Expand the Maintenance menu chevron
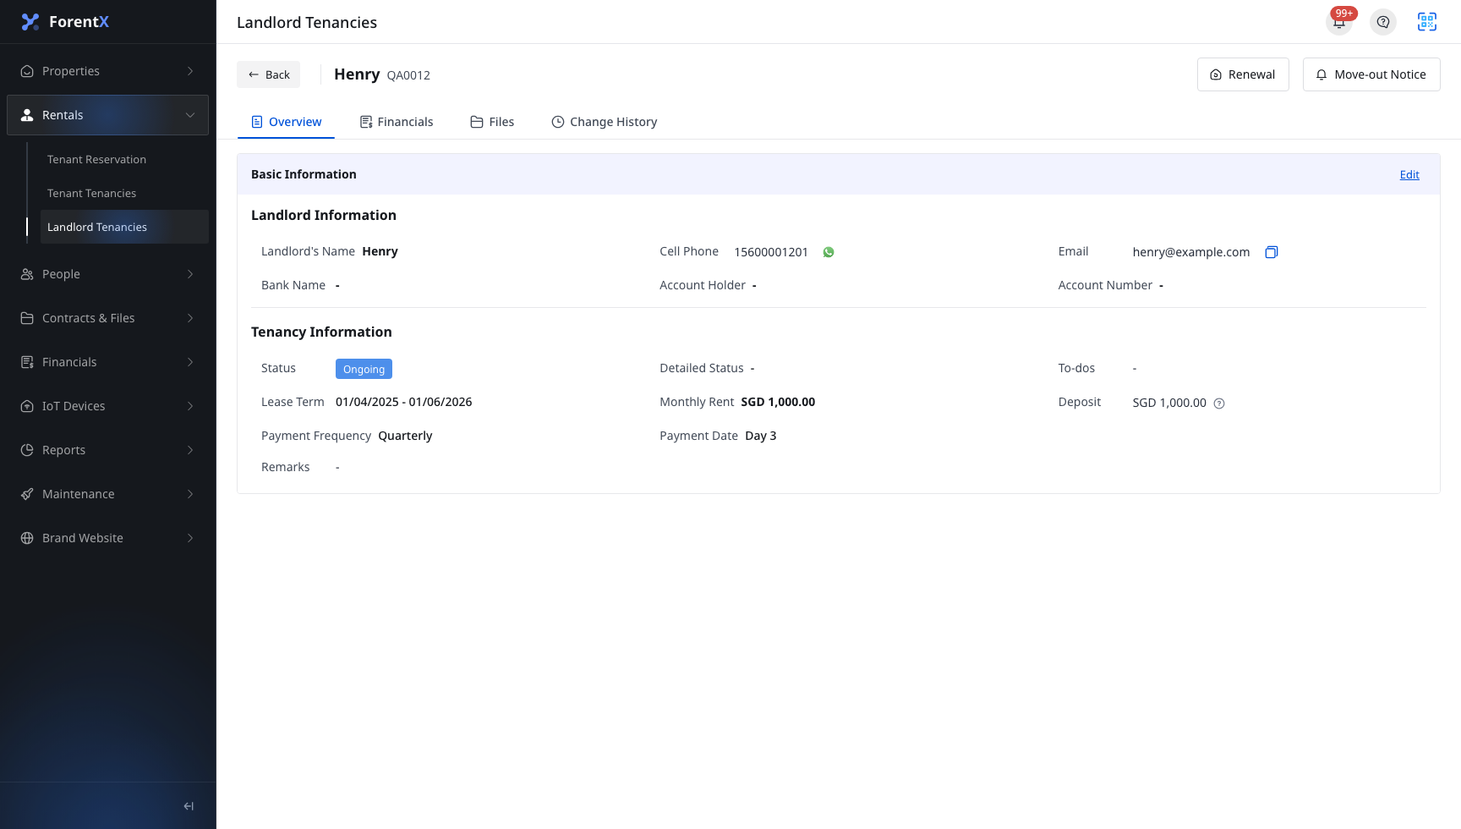This screenshot has width=1461, height=829. pyautogui.click(x=190, y=494)
